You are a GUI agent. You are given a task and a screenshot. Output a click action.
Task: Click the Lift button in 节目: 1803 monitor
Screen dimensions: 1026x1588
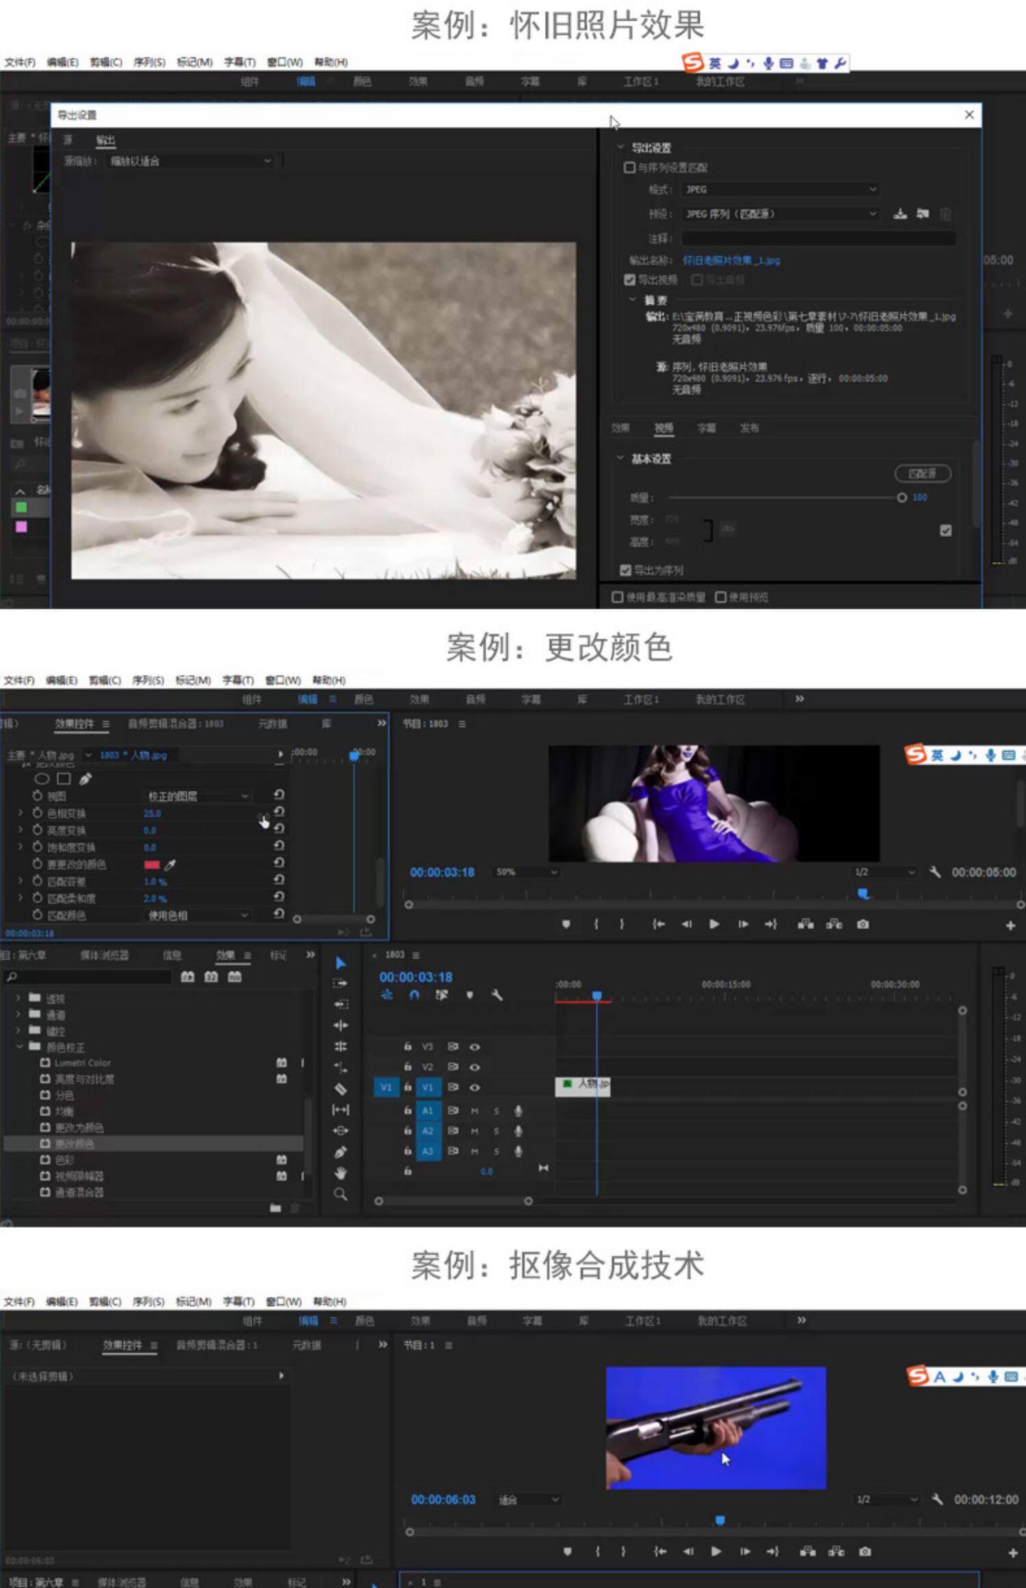coord(806,924)
